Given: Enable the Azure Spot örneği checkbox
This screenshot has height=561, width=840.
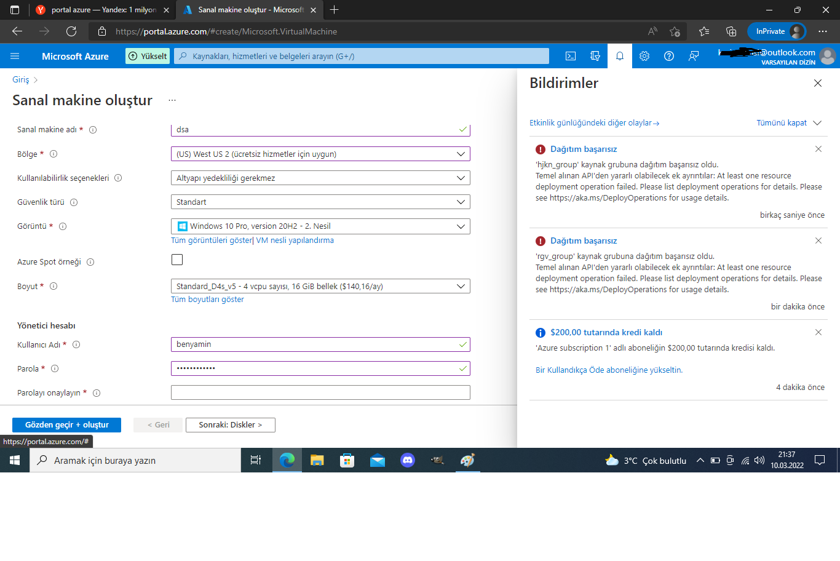Looking at the screenshot, I should pos(177,260).
